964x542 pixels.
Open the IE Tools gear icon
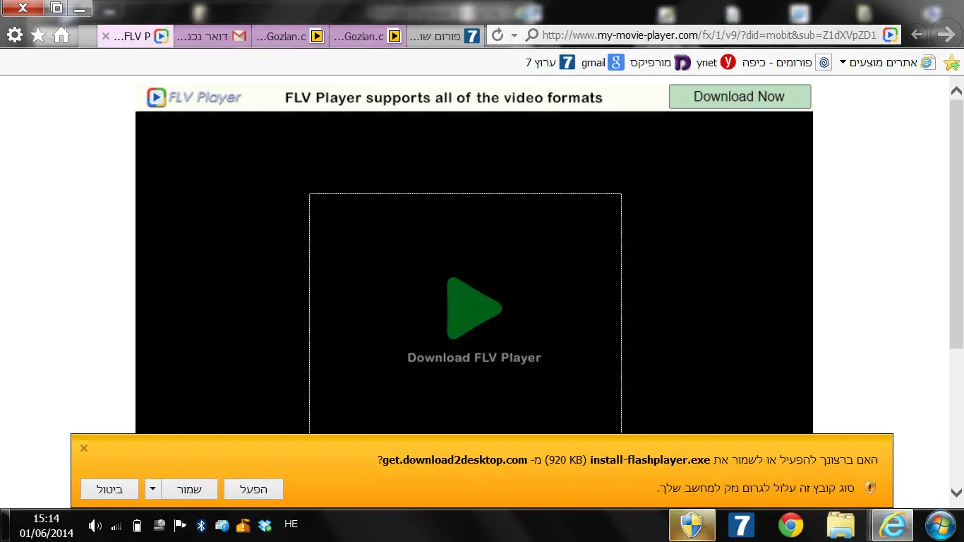(x=14, y=35)
